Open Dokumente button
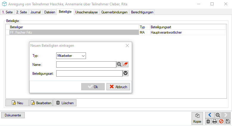This screenshot has height=126, width=232. [13, 115]
